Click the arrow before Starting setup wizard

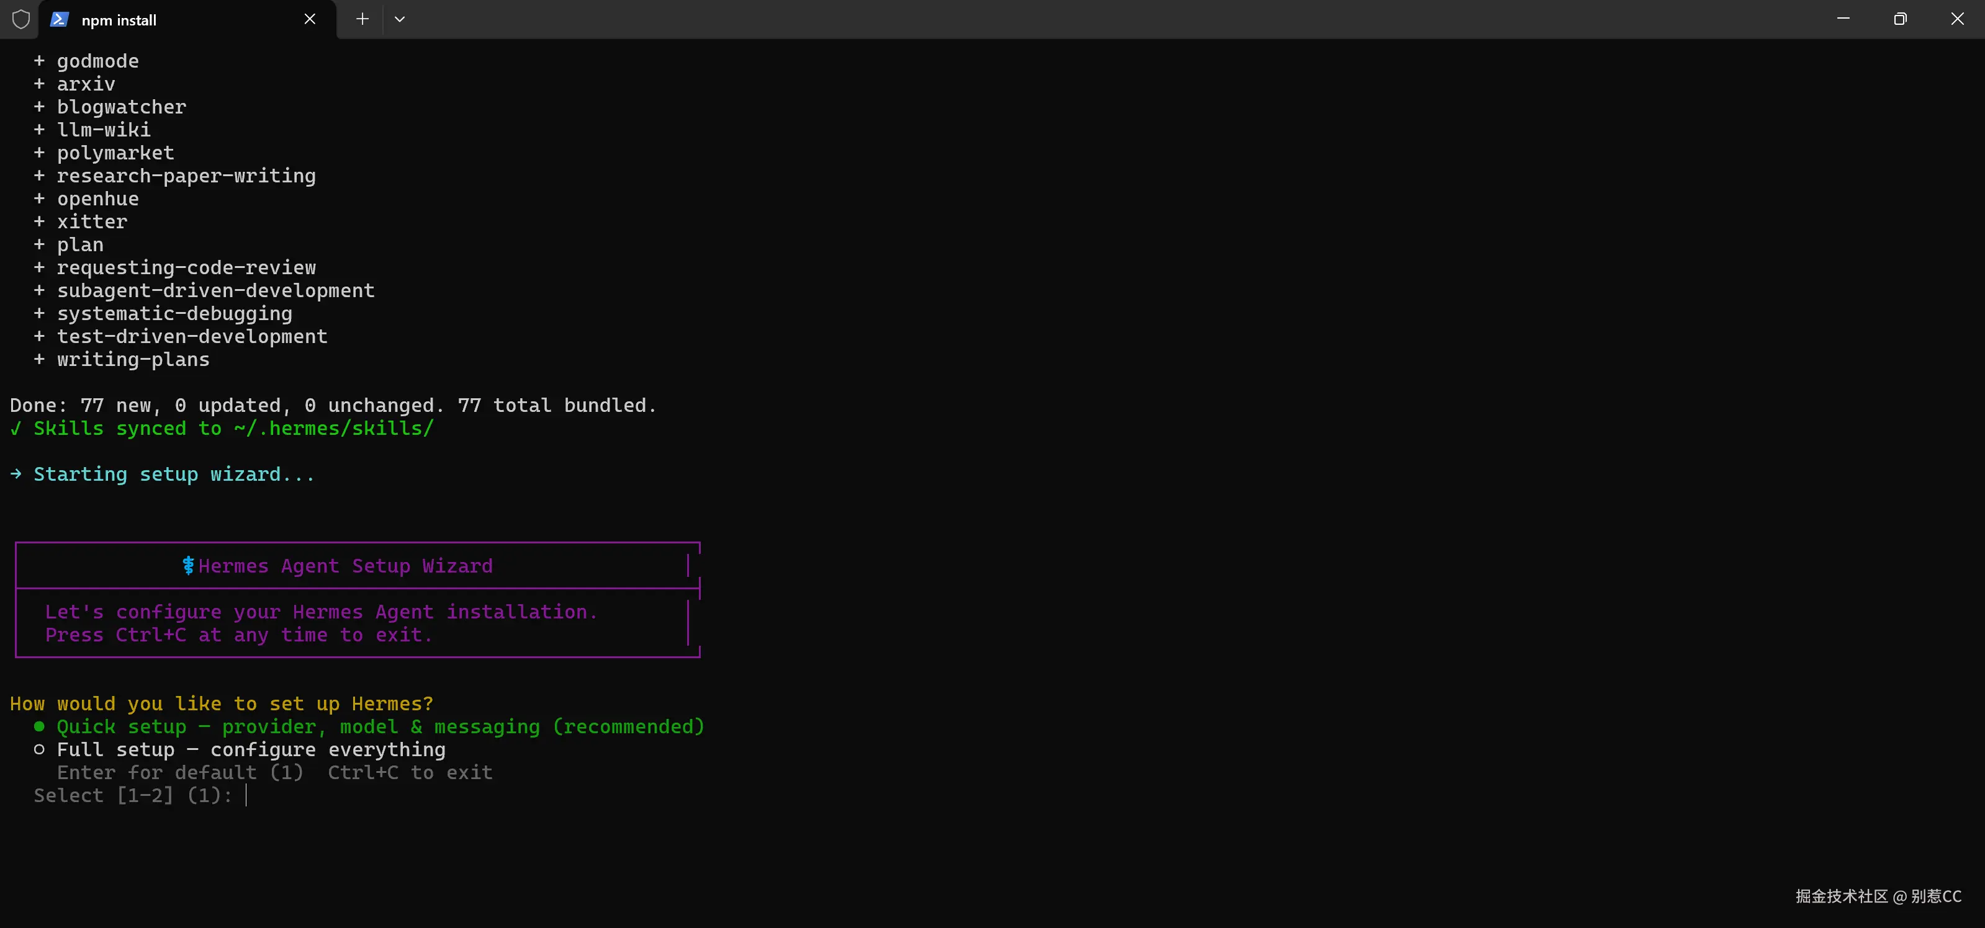pos(16,475)
